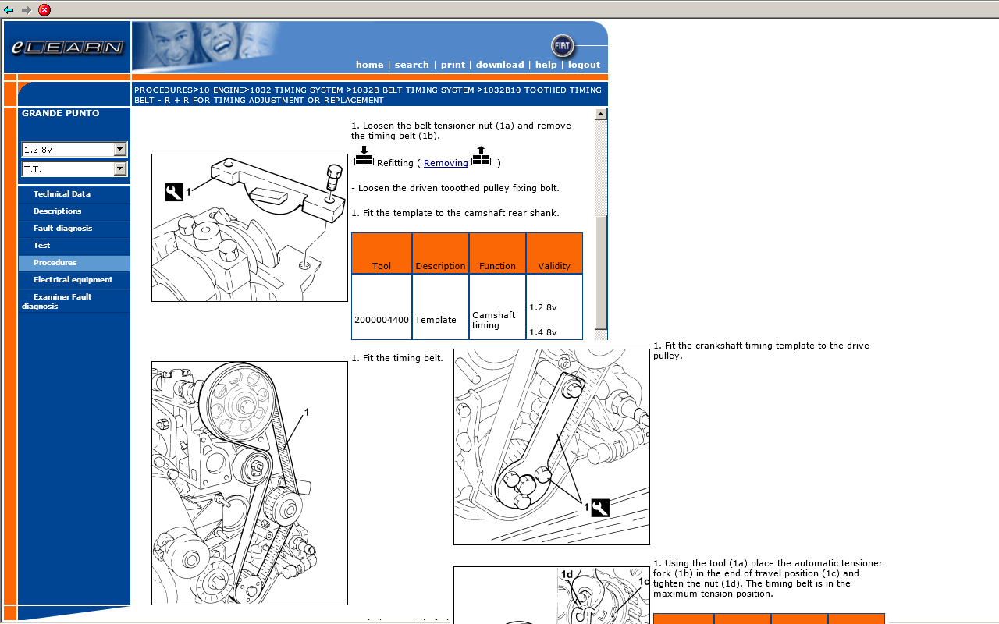Open the search link in header
Screen dimensions: 999x624
click(x=411, y=65)
